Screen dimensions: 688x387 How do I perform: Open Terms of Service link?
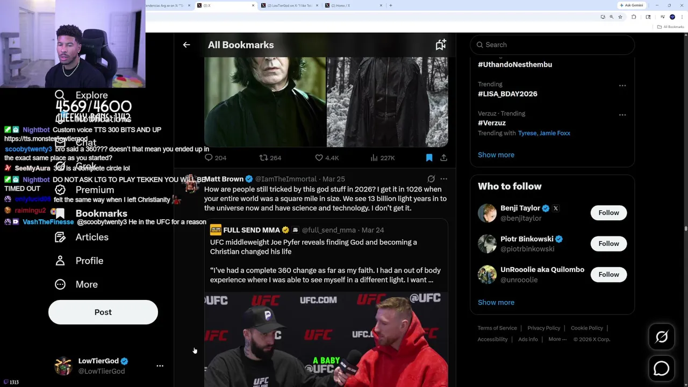pyautogui.click(x=497, y=328)
